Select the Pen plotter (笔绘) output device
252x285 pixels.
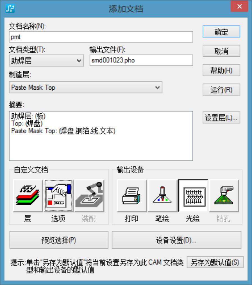(162, 196)
